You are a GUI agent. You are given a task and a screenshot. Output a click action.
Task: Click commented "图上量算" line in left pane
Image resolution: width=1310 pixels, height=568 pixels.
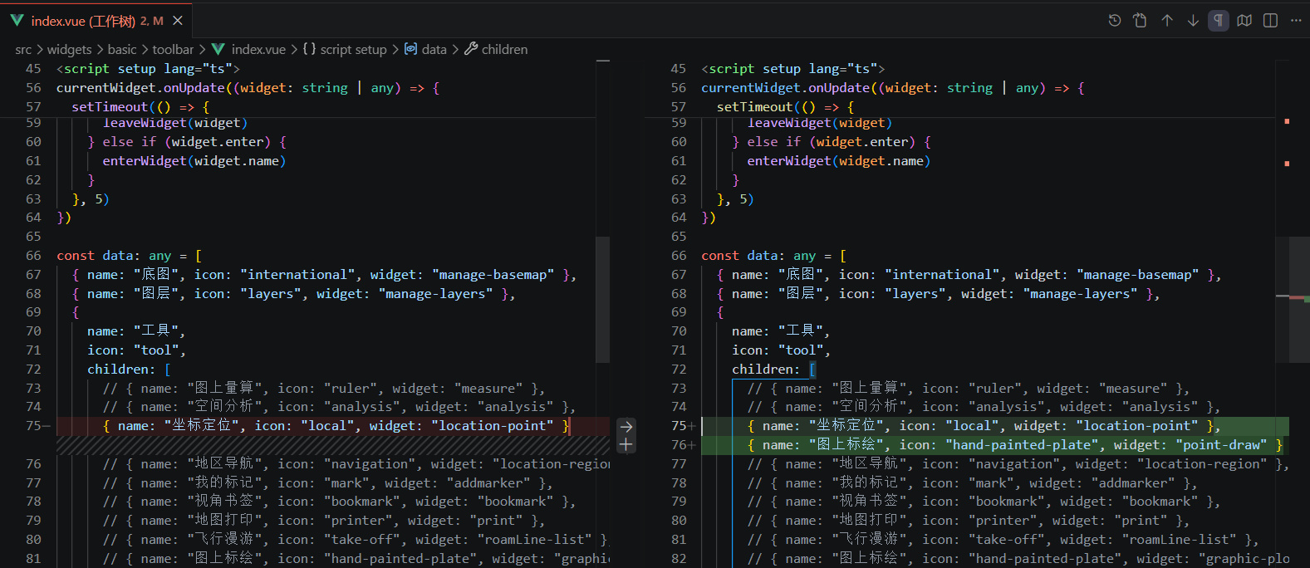[324, 389]
